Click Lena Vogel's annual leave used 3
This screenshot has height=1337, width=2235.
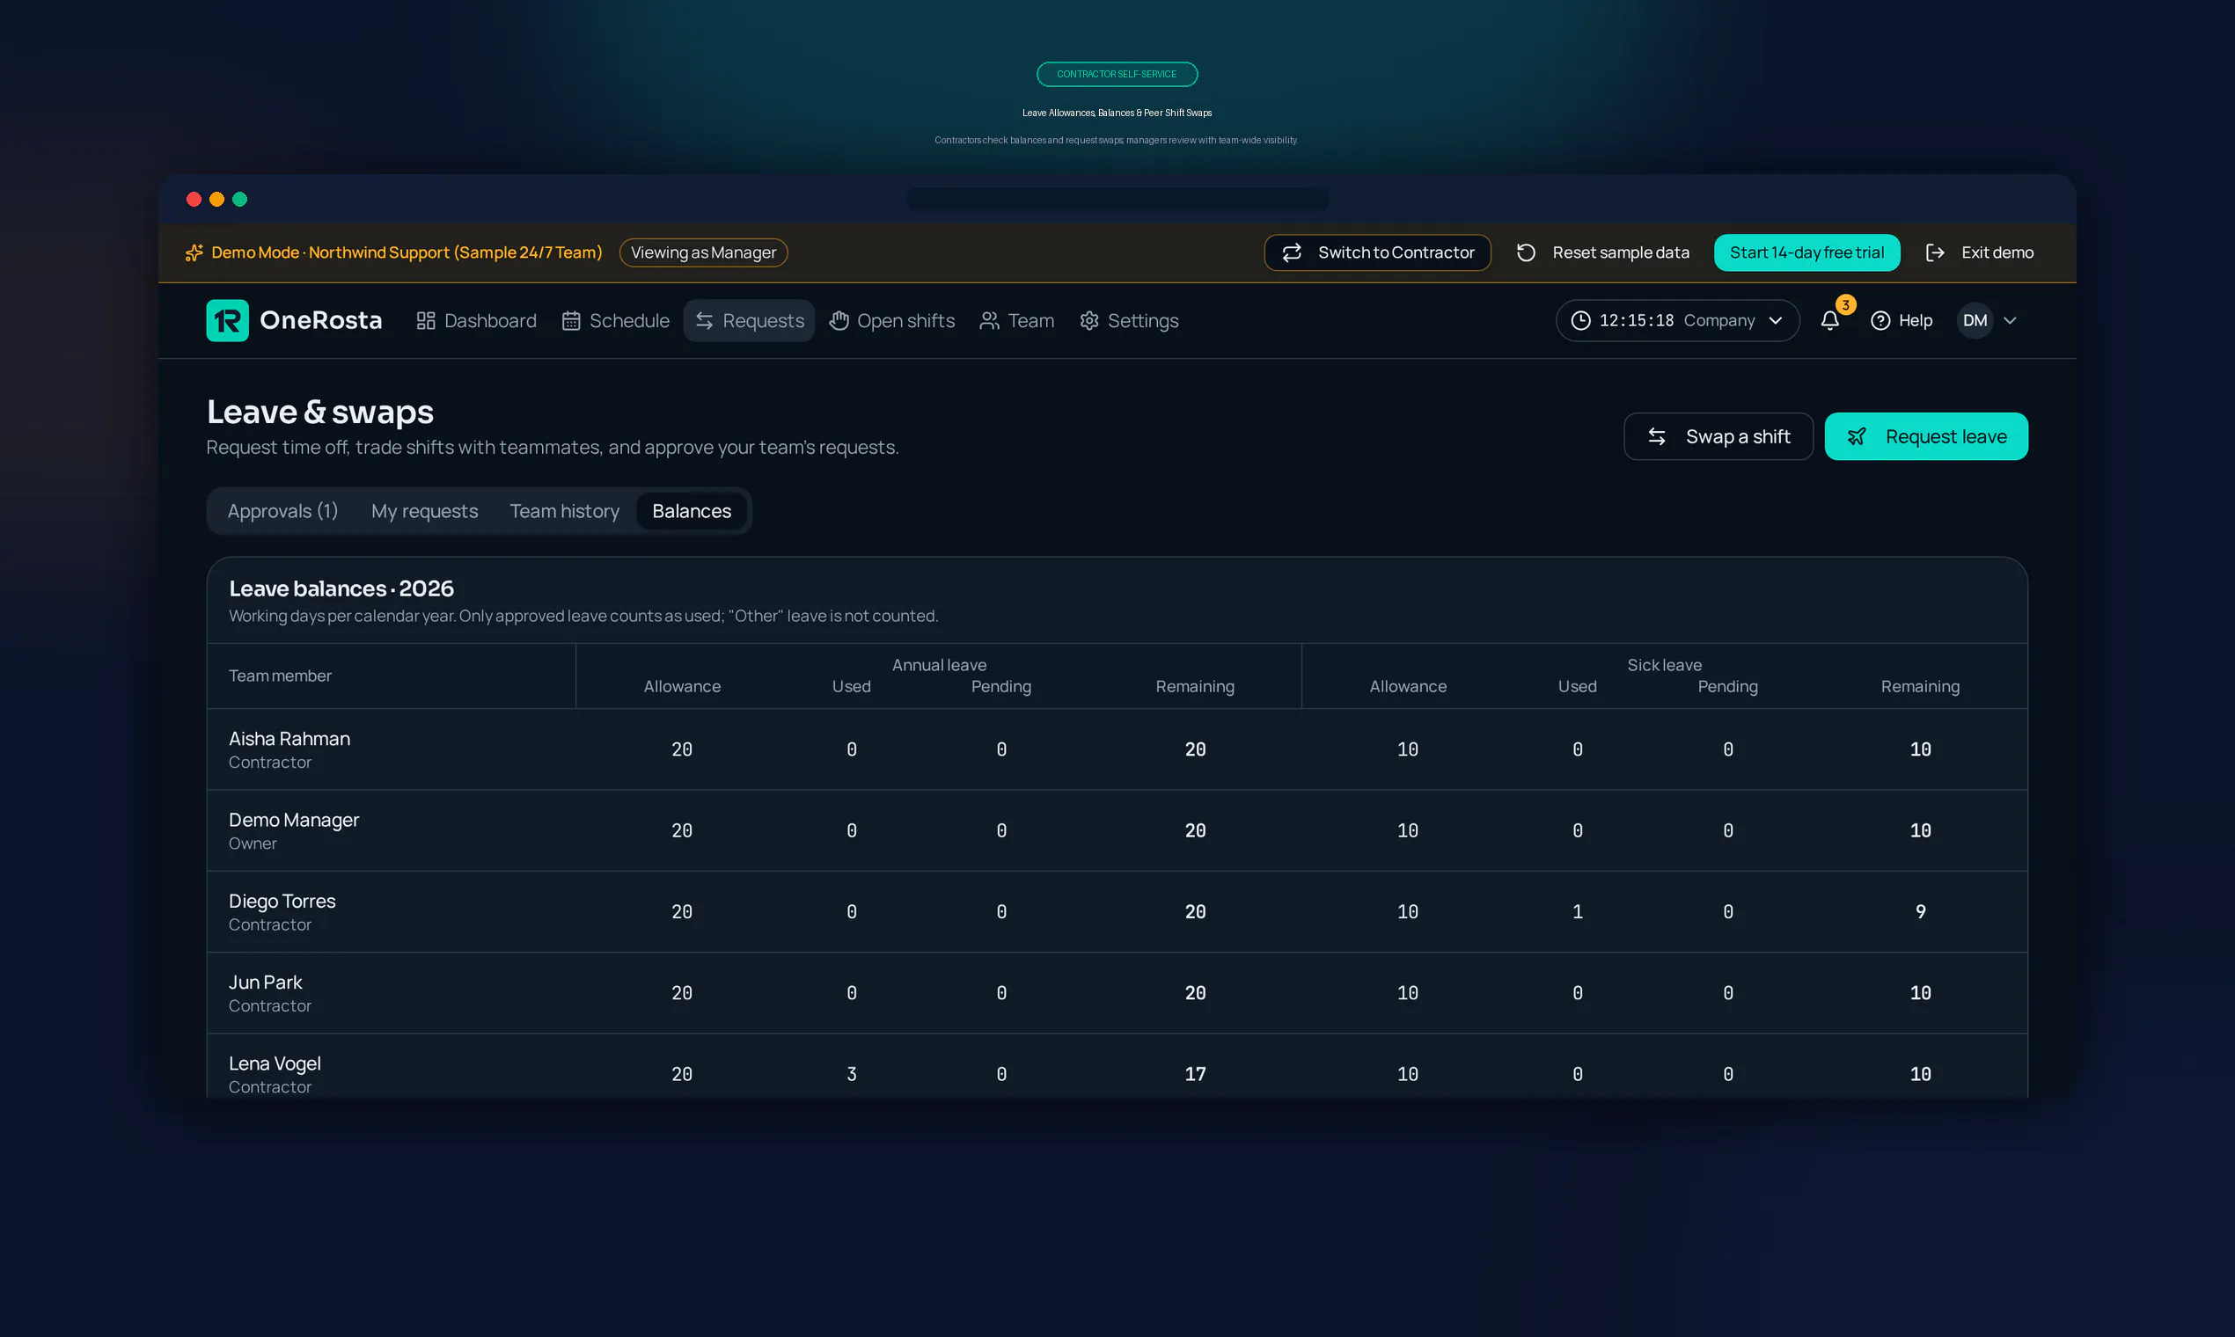(852, 1074)
